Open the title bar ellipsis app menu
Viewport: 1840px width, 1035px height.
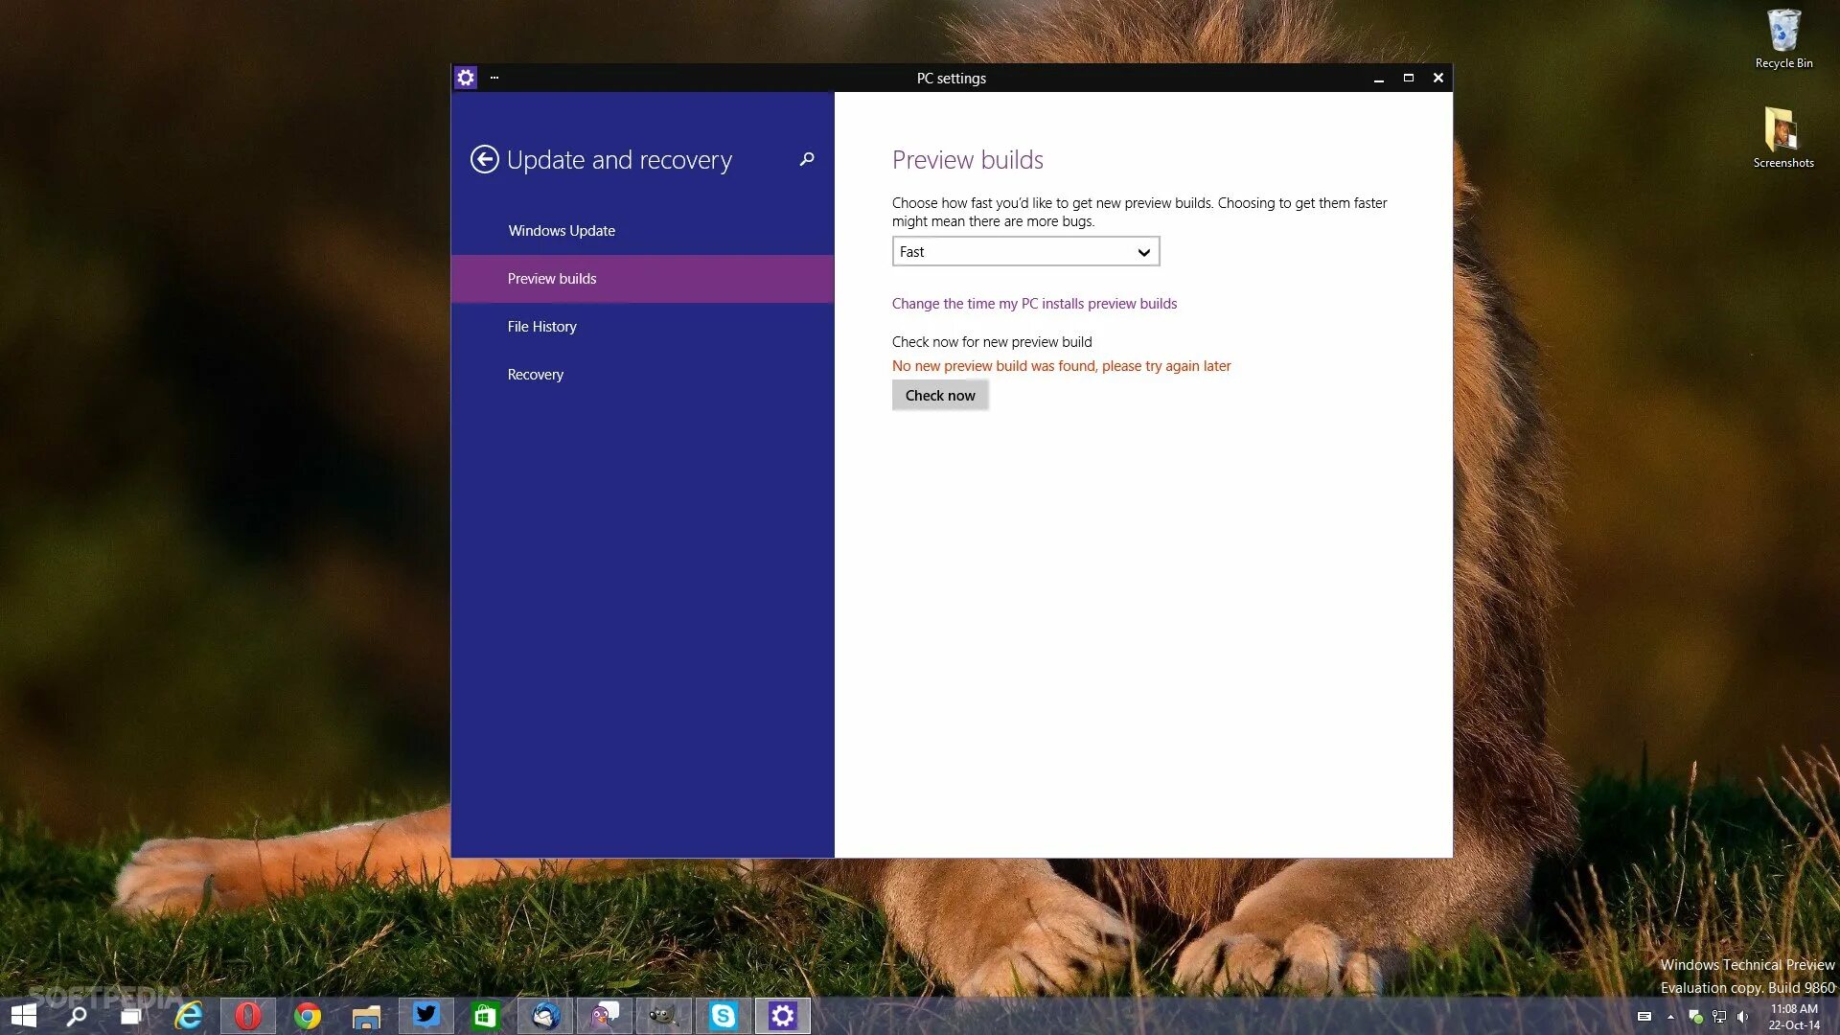494,78
